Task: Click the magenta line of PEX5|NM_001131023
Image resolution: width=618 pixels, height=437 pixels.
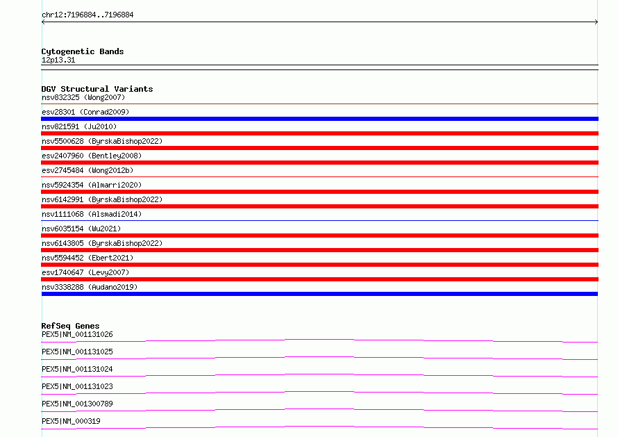Action: [319, 393]
